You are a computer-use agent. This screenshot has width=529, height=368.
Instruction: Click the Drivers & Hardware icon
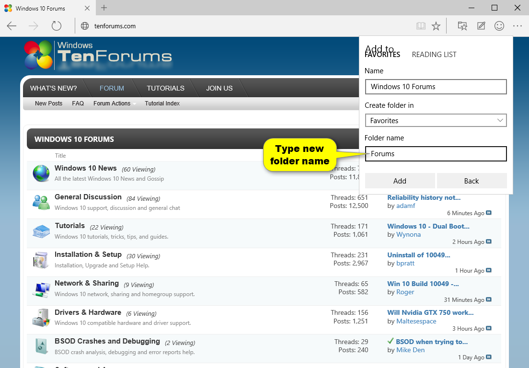[41, 318]
